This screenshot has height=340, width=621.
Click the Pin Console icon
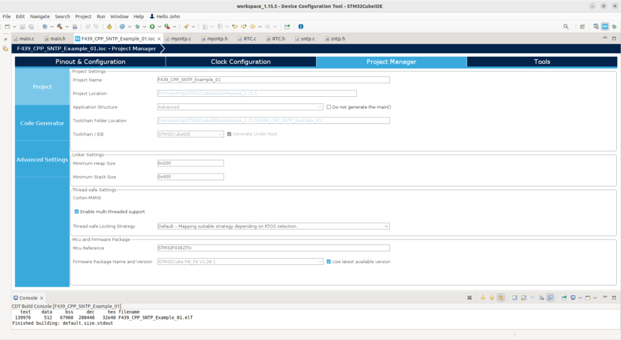[x=564, y=298]
